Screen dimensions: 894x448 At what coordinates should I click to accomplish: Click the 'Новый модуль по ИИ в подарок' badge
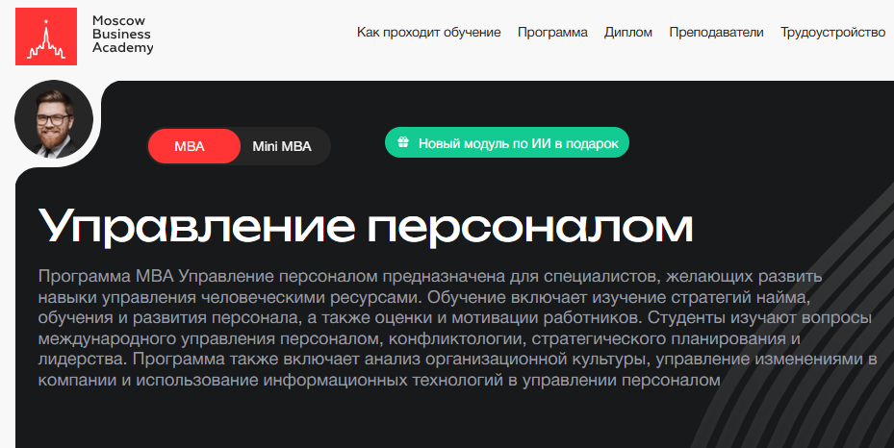point(507,142)
